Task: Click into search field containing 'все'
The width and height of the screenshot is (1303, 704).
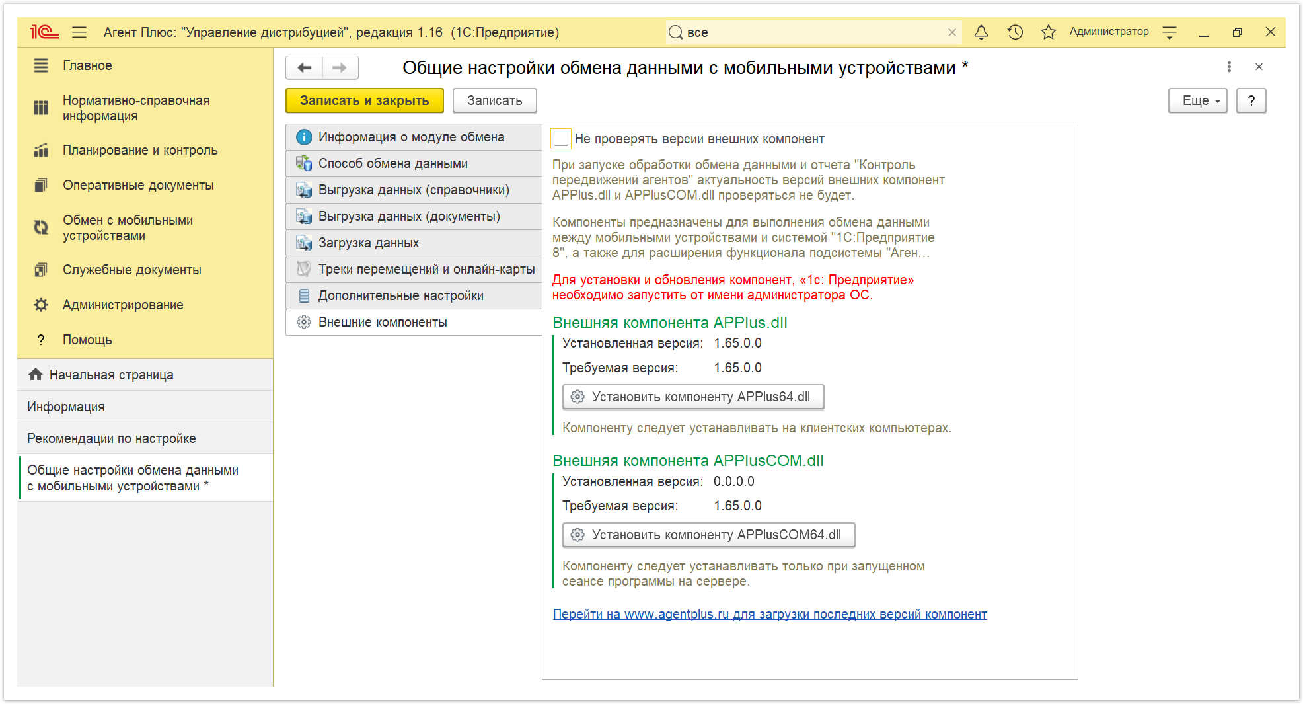Action: pyautogui.click(x=814, y=32)
